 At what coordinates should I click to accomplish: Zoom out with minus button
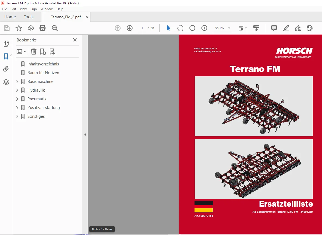pos(192,28)
